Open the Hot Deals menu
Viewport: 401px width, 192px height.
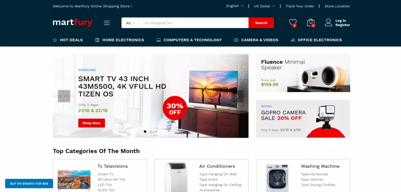pyautogui.click(x=68, y=40)
